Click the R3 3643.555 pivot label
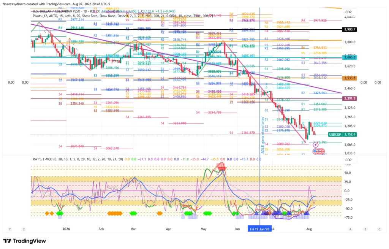Image resolution: width=389 pixels, height=249 pixels. pyautogui.click(x=314, y=63)
